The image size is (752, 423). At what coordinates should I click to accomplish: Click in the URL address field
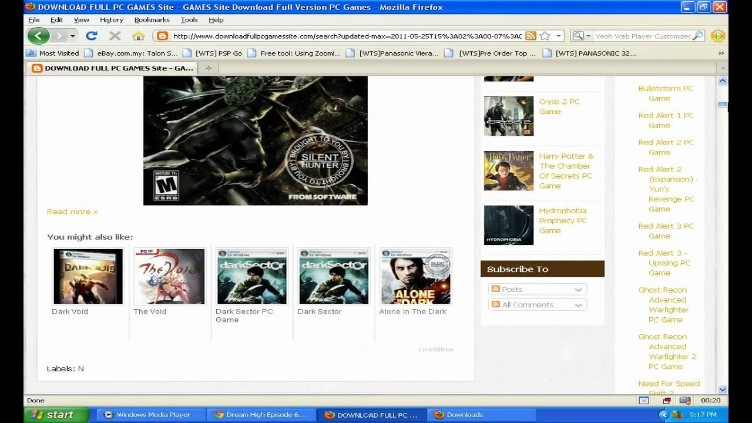pyautogui.click(x=347, y=36)
